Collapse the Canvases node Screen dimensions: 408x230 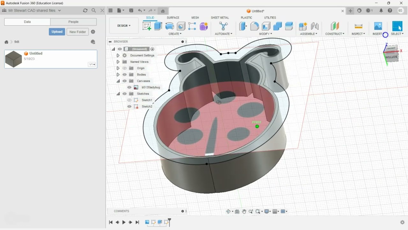pos(118,81)
